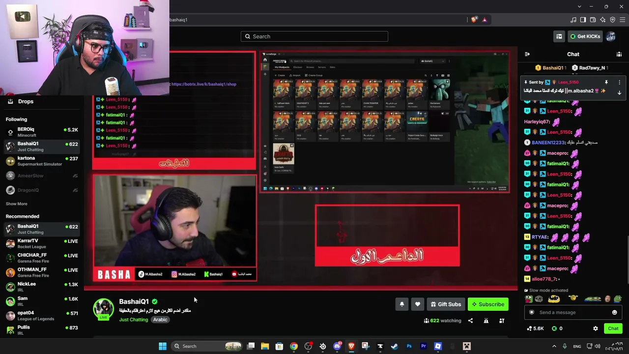This screenshot has width=629, height=354.
Task: Turn on stream notifications bell
Action: (x=401, y=304)
